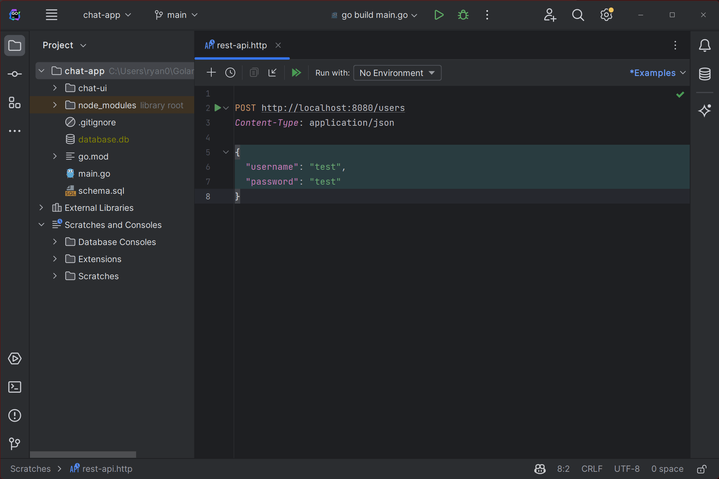Image resolution: width=719 pixels, height=479 pixels.
Task: Open the Database tool window
Action: coord(705,74)
